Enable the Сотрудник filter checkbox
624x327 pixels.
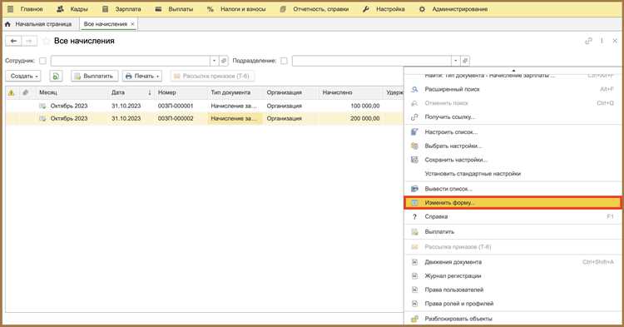pyautogui.click(x=42, y=61)
